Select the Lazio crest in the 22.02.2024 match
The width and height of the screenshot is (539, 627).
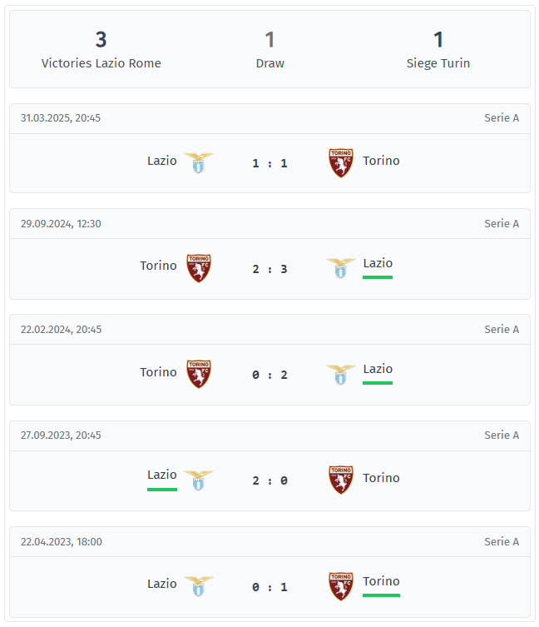point(340,374)
